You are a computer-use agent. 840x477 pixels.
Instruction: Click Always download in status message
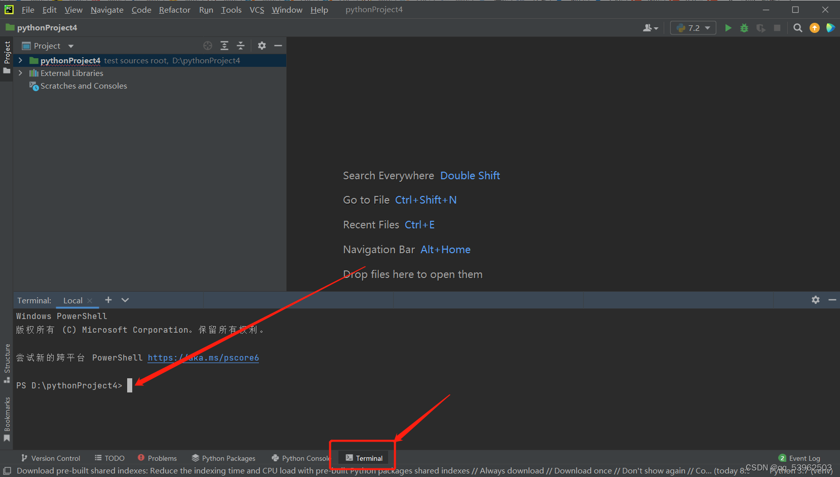tap(512, 471)
